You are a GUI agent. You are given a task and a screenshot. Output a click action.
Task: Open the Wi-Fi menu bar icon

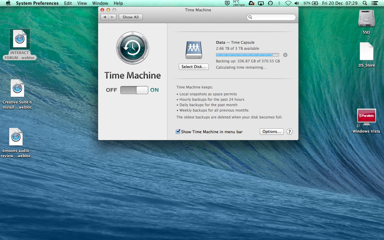click(x=288, y=3)
